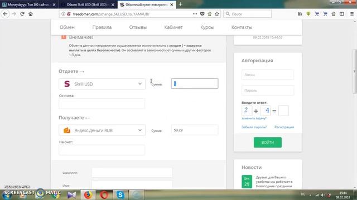357x200 pixels.
Task: Open the Обмен menu item
Action: 67,27
